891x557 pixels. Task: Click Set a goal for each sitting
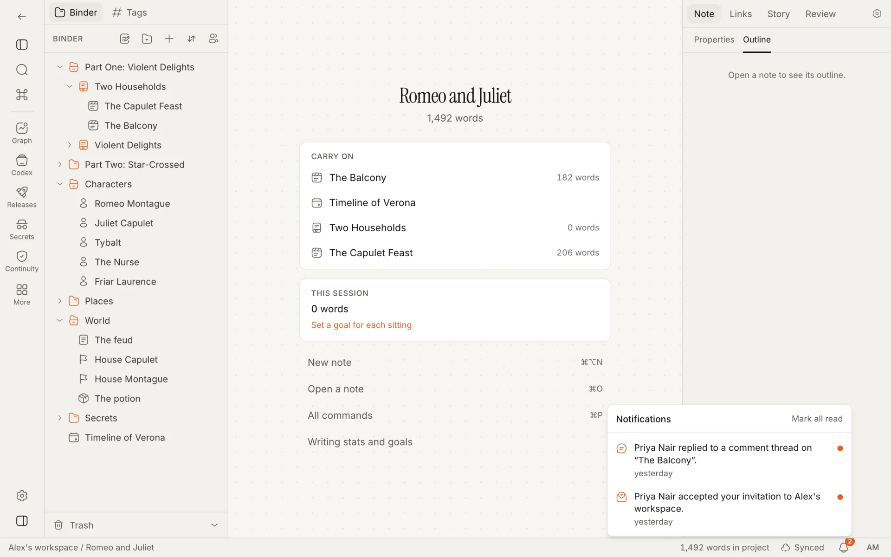361,325
